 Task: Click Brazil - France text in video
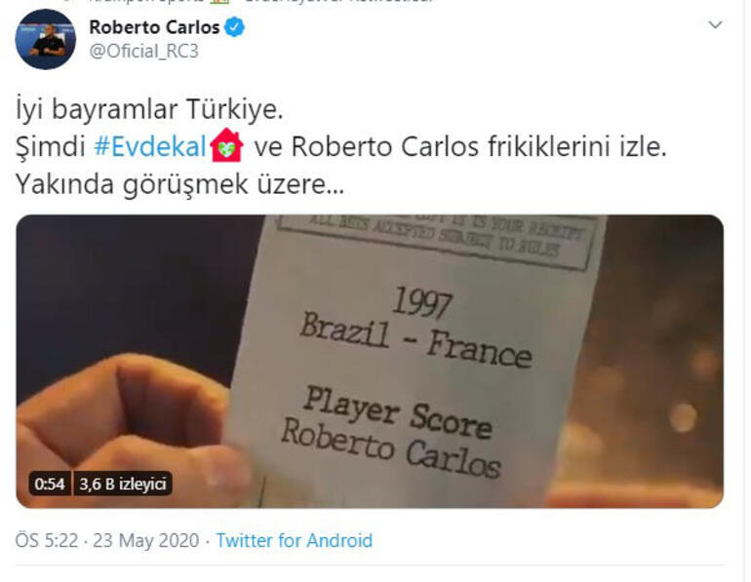[x=415, y=340]
